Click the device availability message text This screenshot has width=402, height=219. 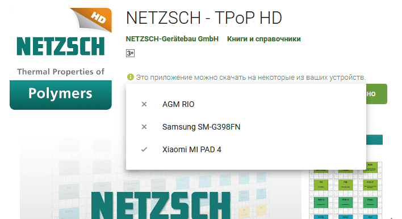(x=250, y=77)
